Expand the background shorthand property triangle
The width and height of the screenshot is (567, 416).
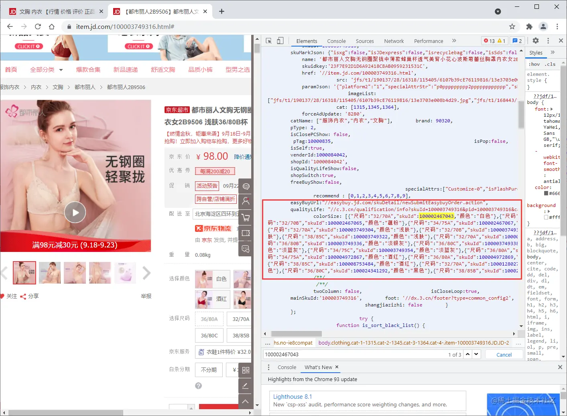[549, 211]
